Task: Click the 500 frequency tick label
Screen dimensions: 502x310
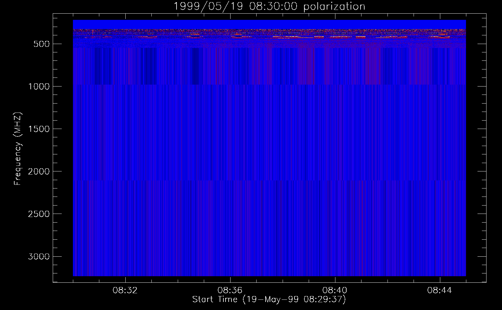Action: (42, 44)
